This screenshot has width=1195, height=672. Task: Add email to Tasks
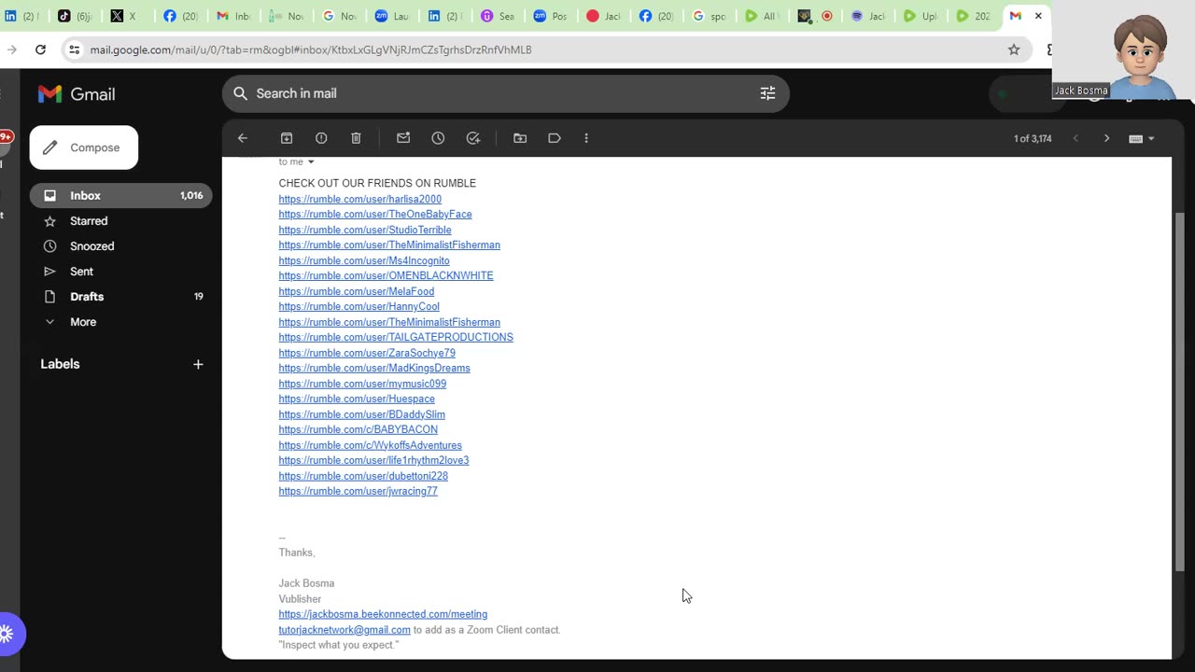pyautogui.click(x=473, y=138)
